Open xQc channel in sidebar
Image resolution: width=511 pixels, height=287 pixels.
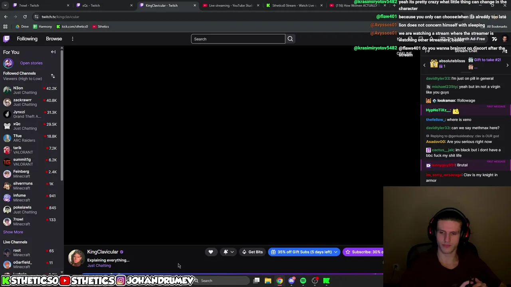[30, 126]
